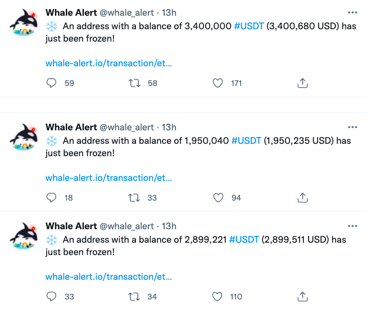Image resolution: width=367 pixels, height=309 pixels.
Task: Open whale-alert.io link in first tweet
Action: 108,63
